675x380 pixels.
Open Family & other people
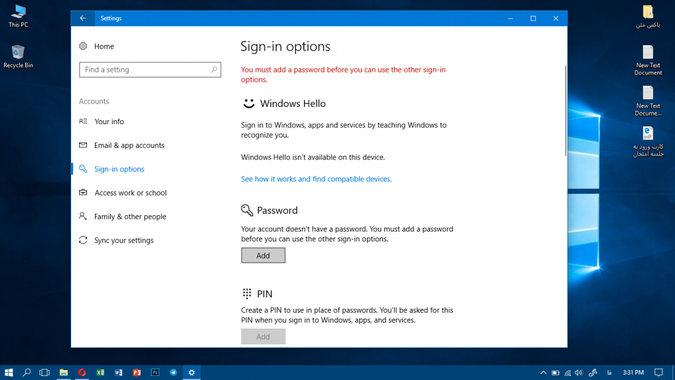tap(130, 216)
